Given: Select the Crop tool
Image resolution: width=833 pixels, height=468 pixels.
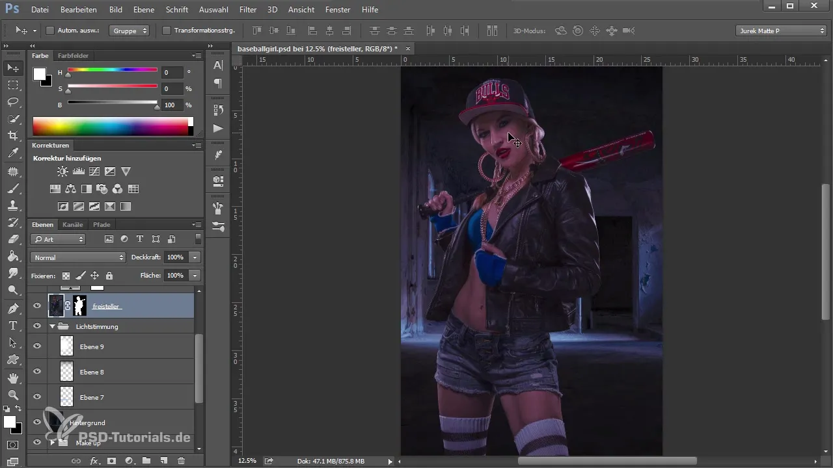Looking at the screenshot, I should pos(13,136).
